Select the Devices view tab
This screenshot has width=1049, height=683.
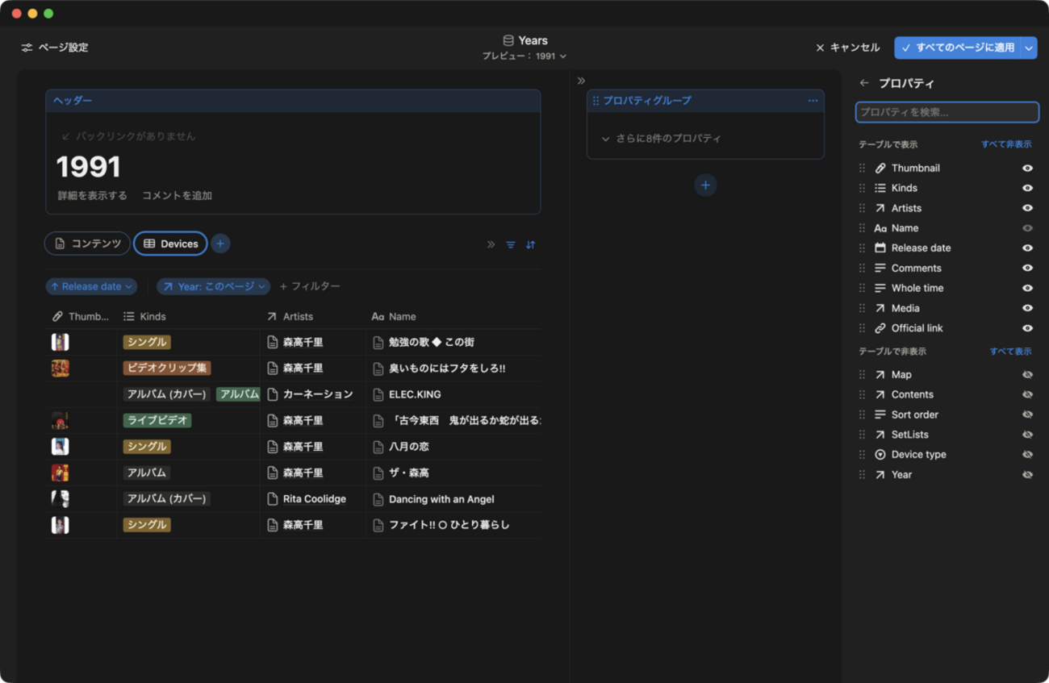[170, 244]
